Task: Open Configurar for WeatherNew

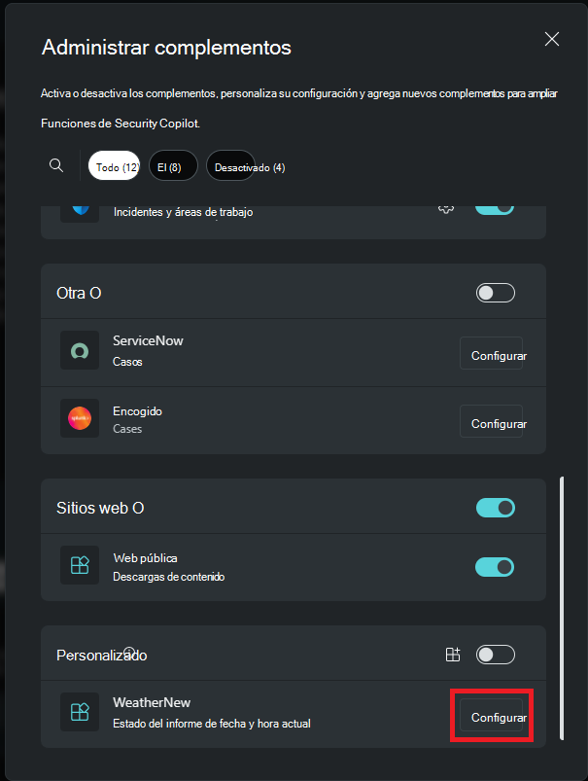Action: pos(492,716)
